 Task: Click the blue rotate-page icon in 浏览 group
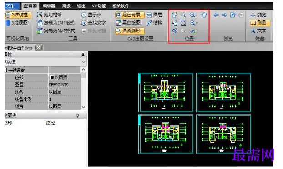point(232,15)
